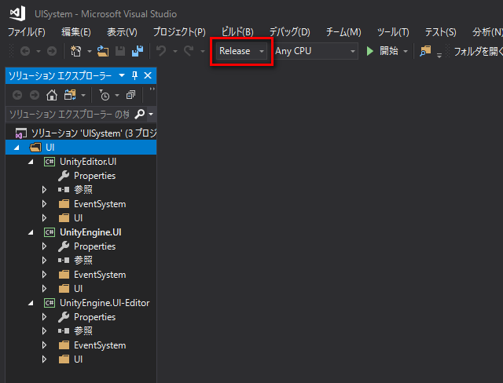Click the Save All icon

(x=138, y=51)
